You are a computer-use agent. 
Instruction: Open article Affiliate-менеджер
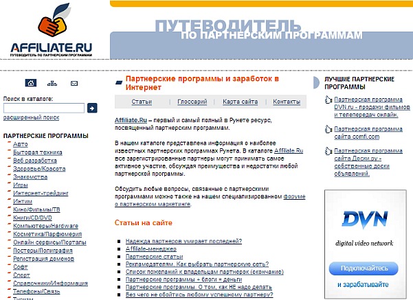click(x=151, y=249)
